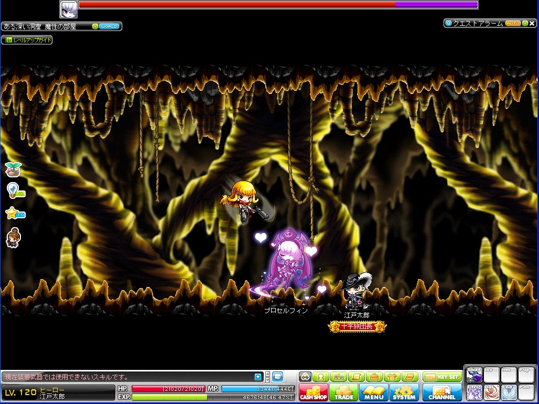
Task: Click the boss HP bar
Action: point(278,5)
